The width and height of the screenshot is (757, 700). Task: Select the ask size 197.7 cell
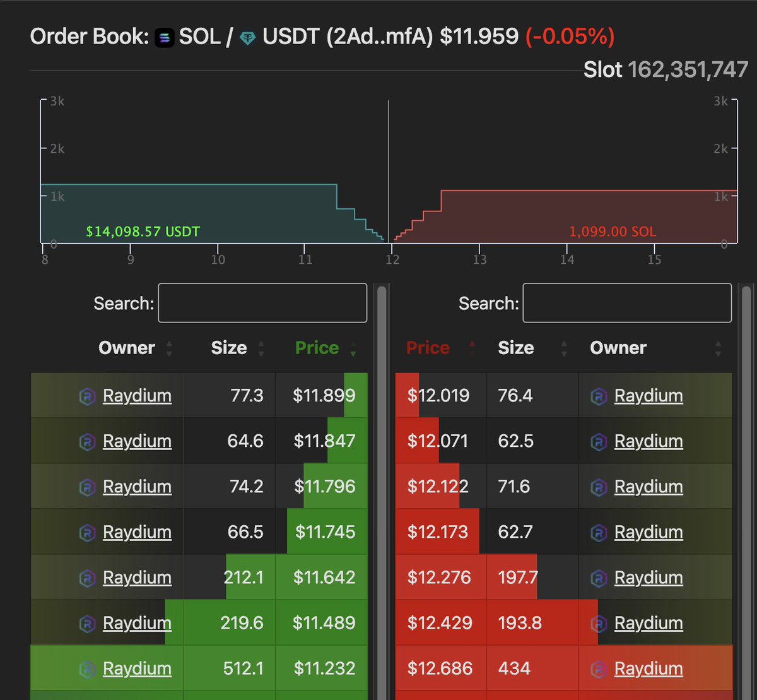[532, 578]
